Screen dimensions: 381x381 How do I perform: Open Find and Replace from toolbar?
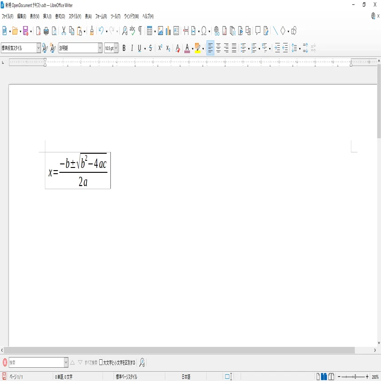124,31
